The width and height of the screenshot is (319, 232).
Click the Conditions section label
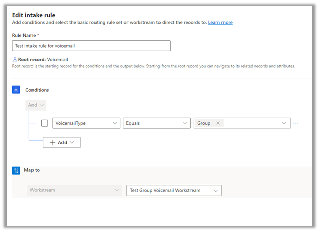[37, 90]
